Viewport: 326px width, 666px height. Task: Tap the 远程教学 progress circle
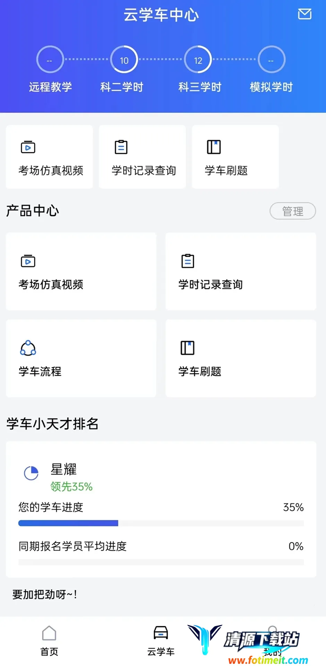click(x=50, y=60)
